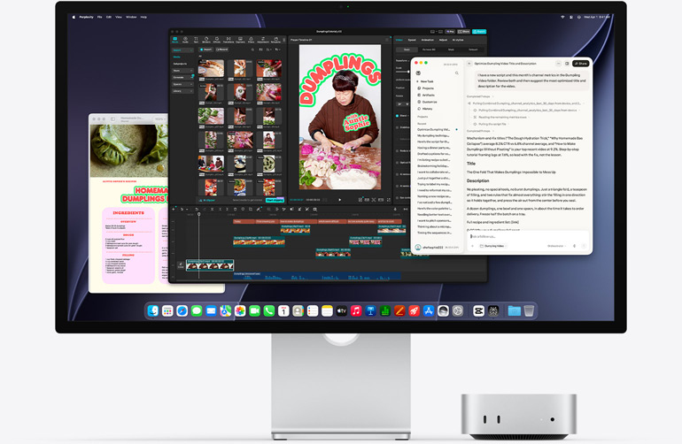
Task: Expand the Library section dropdown
Action: pos(182,91)
